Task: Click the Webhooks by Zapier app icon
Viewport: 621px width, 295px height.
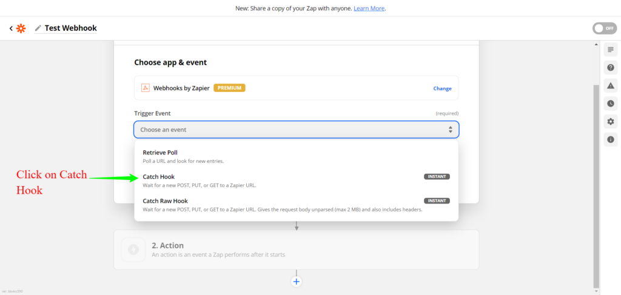Action: [x=146, y=88]
